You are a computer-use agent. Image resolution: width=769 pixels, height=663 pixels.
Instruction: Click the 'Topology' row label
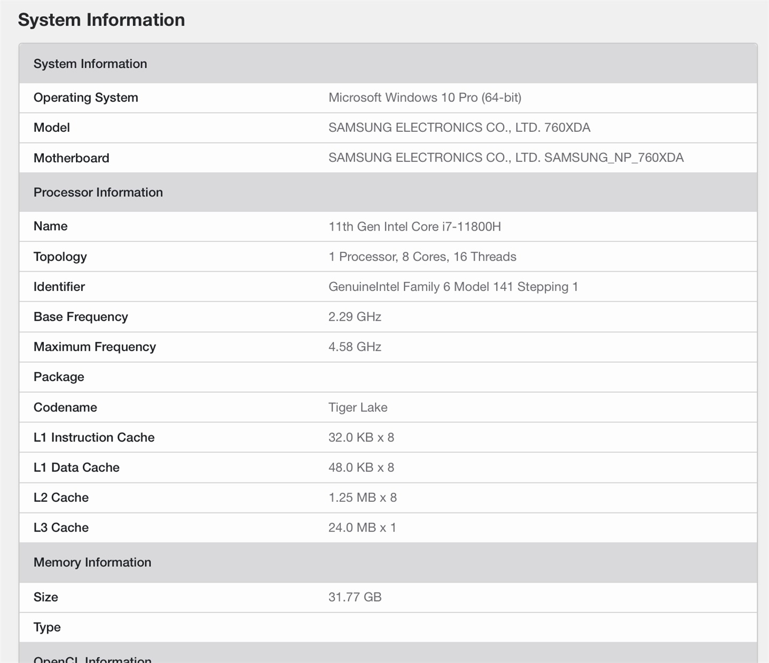pyautogui.click(x=60, y=257)
